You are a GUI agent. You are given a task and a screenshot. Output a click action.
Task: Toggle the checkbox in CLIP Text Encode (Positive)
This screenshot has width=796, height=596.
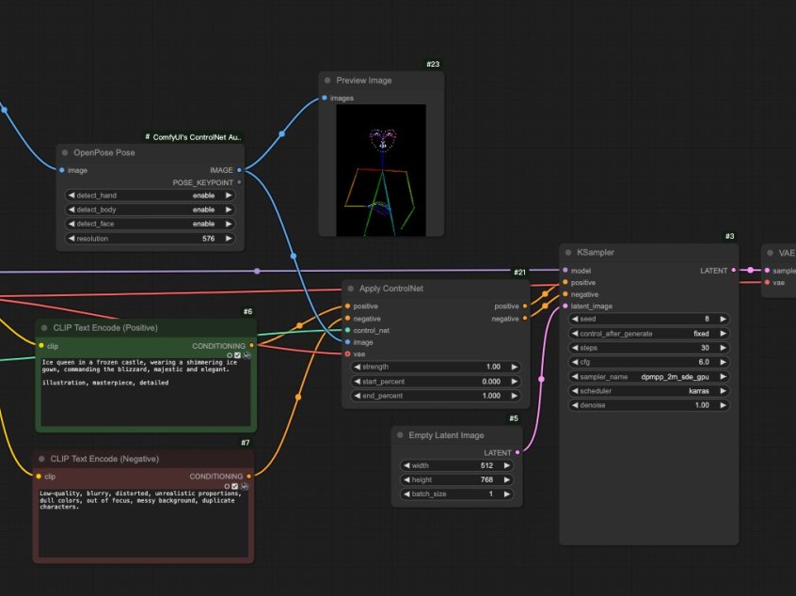(x=237, y=355)
